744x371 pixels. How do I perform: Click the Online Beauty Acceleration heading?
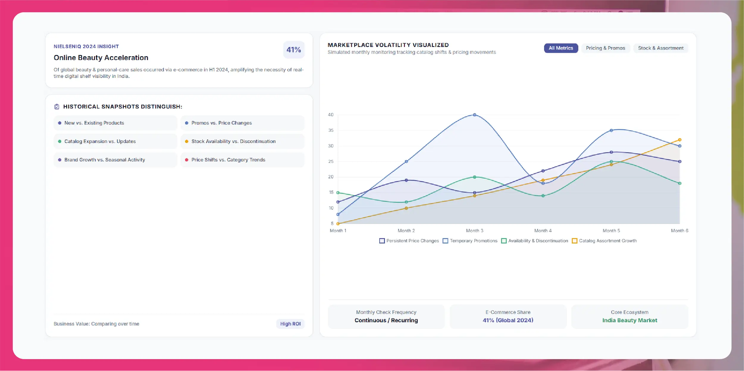(x=101, y=58)
